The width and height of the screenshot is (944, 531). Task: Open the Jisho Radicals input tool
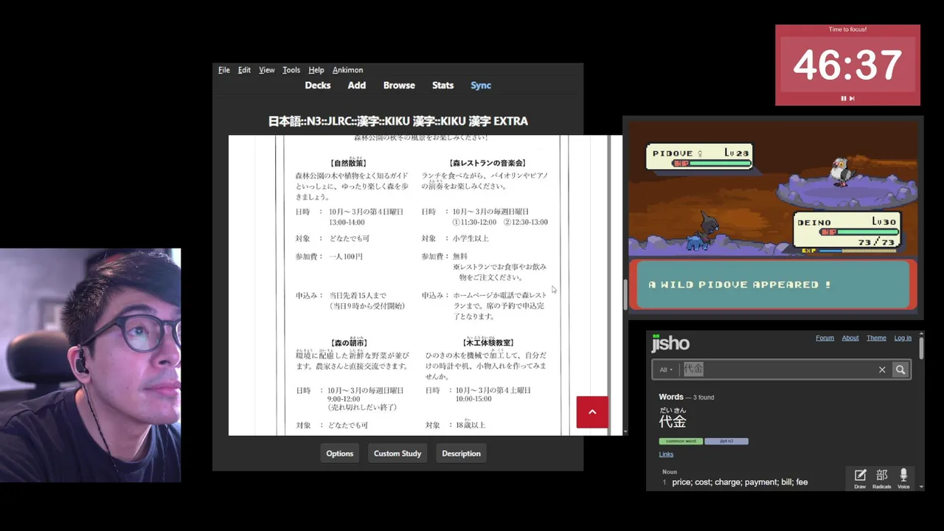coord(882,478)
